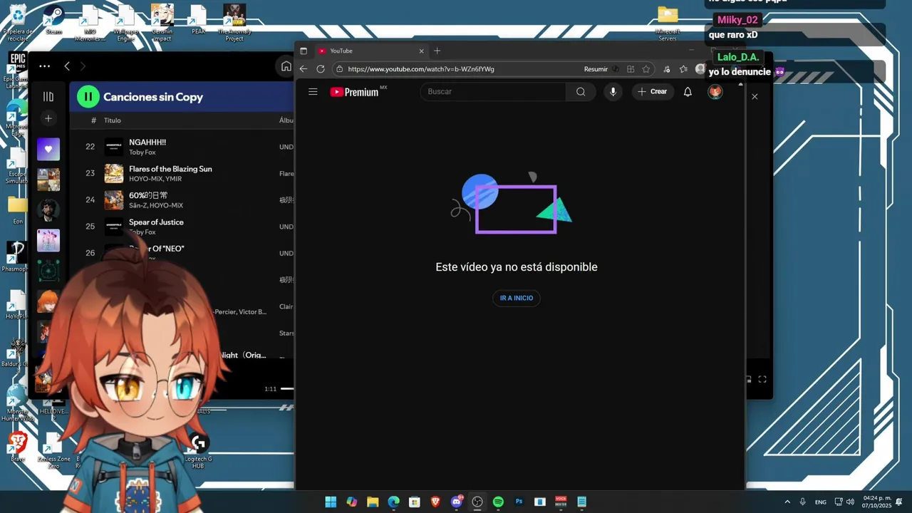
Task: Open the Windows Start menu
Action: click(331, 502)
